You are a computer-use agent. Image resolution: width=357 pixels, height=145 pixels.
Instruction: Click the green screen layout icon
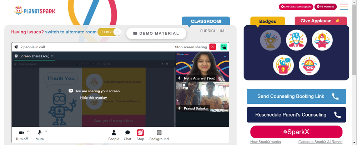point(224,47)
